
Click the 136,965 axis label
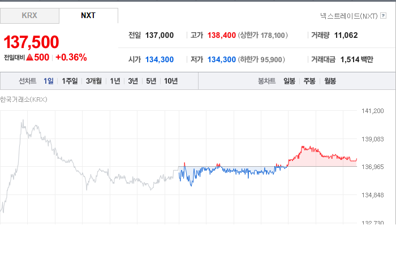(x=372, y=167)
